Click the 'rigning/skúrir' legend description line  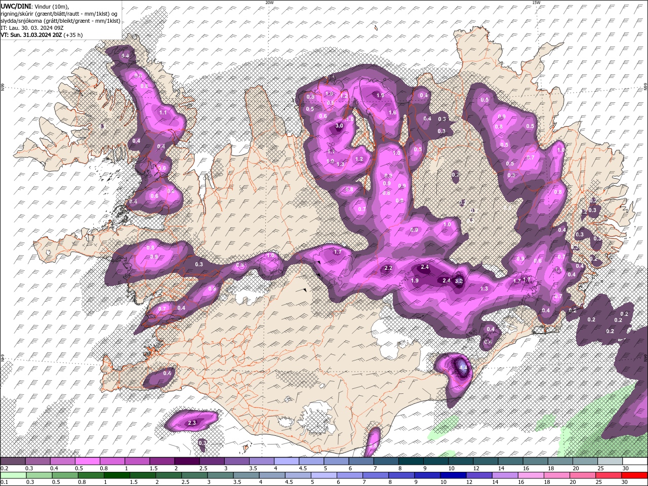click(59, 14)
